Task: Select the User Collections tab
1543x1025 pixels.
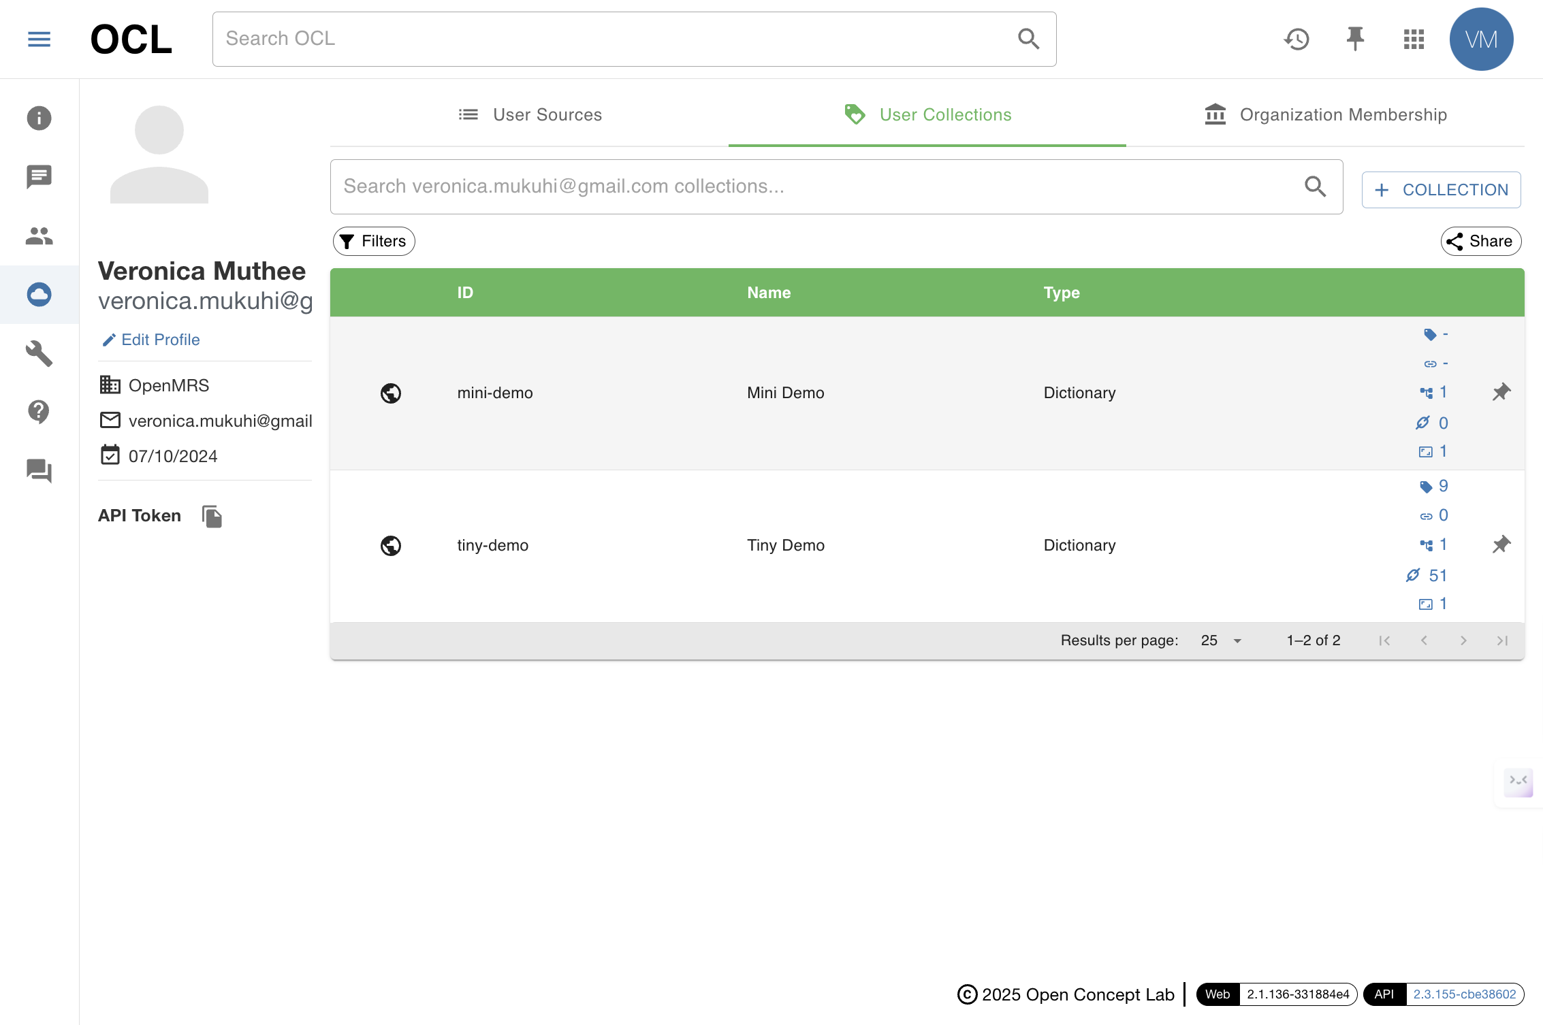Action: [927, 114]
